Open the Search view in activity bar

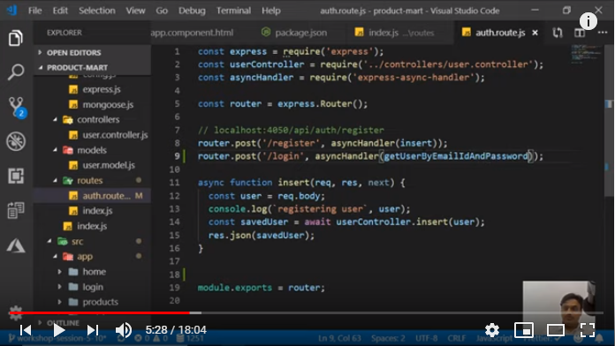point(16,72)
